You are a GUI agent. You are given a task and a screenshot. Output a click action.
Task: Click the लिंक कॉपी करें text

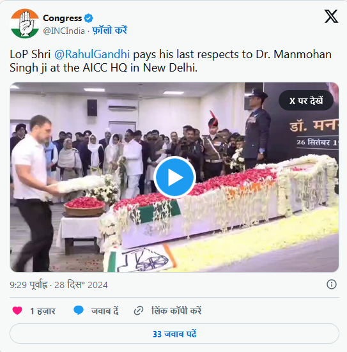coord(176,311)
